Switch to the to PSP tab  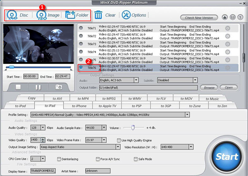136,106
